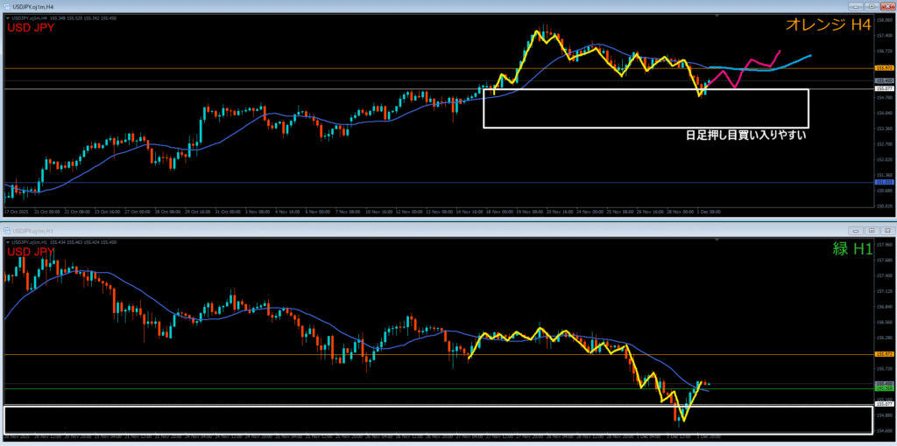Select the red USD JPY label on the H4 chart
This screenshot has width=897, height=446.
pos(31,27)
